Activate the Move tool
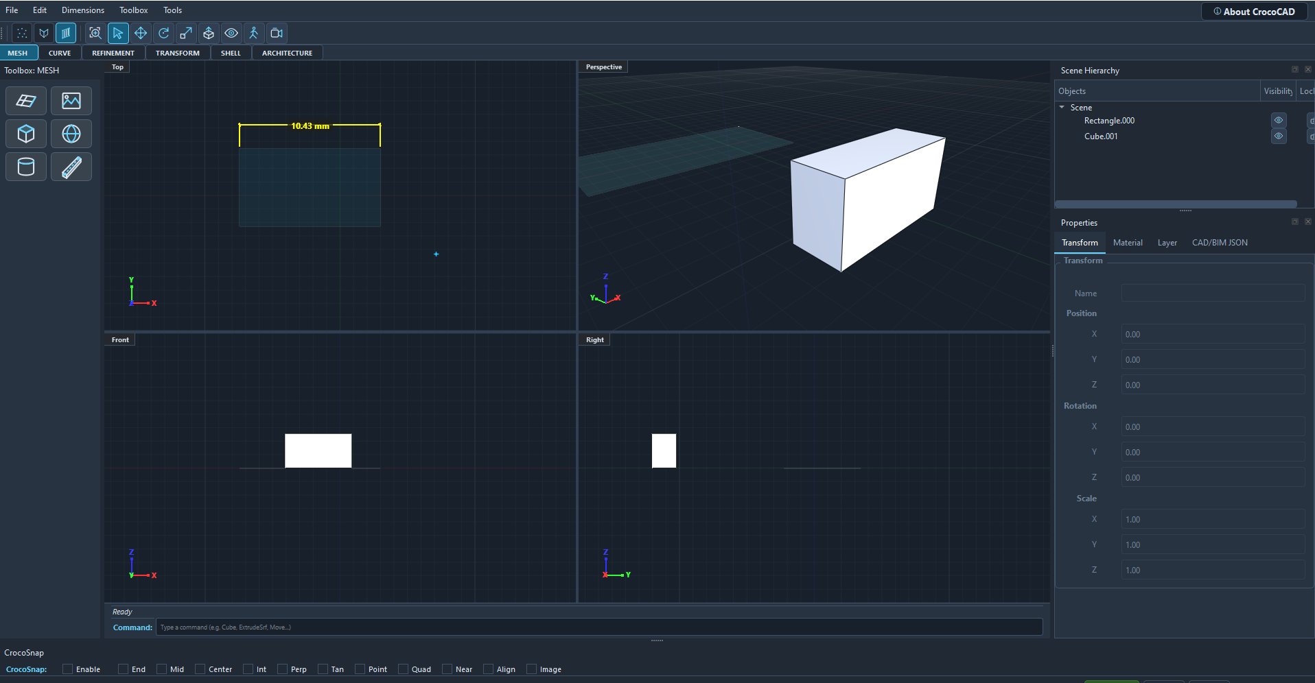 click(x=141, y=33)
